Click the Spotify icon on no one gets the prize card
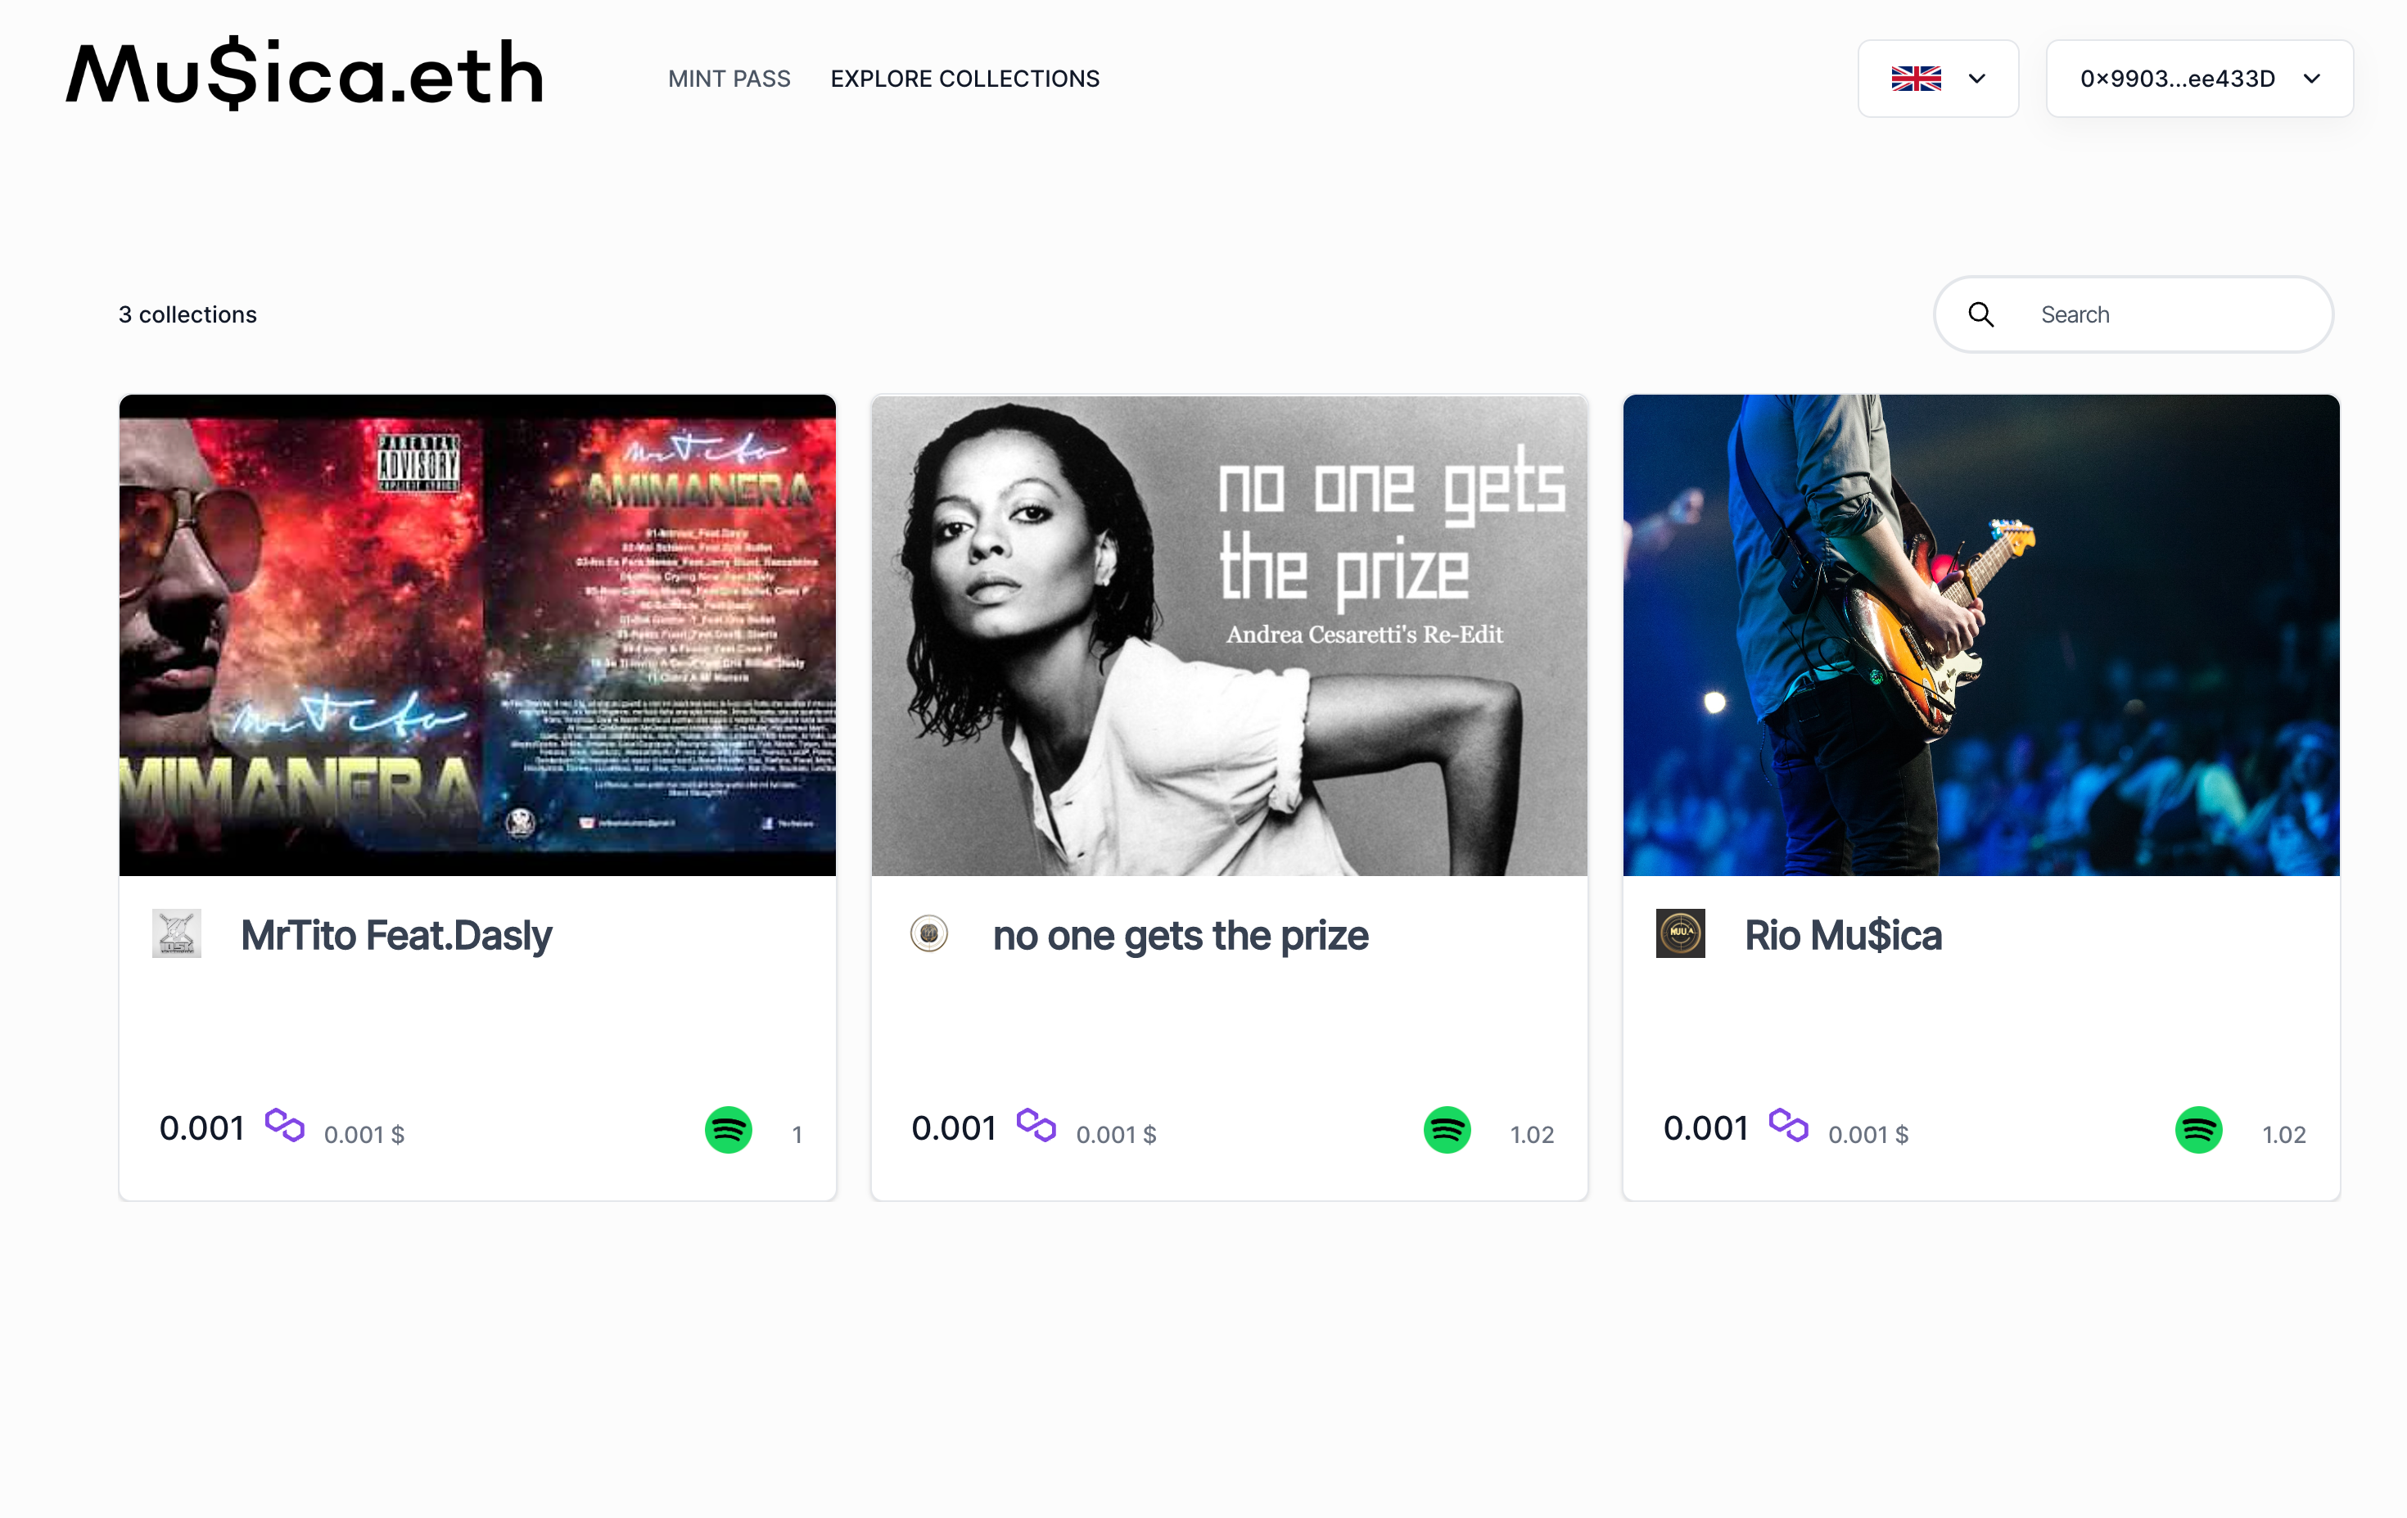 1447,1130
